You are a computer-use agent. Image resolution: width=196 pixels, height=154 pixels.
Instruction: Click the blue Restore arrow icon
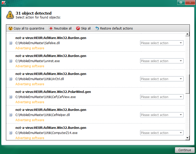coord(97,28)
